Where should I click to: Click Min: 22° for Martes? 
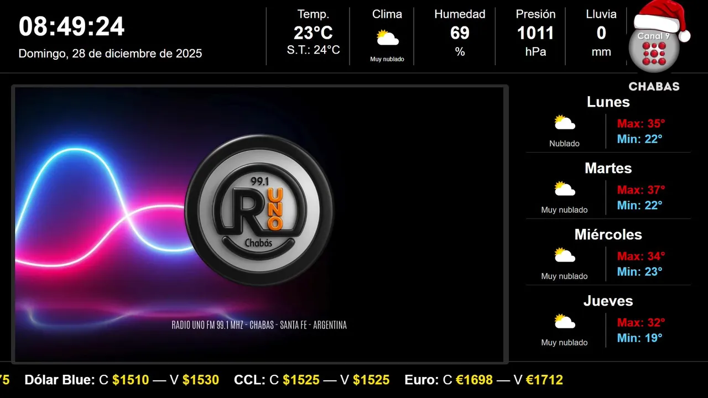click(x=639, y=205)
